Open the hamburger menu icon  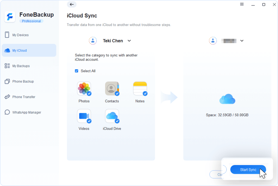242,4
